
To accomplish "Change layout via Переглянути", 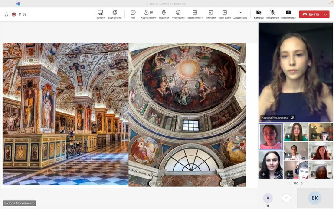I will tap(195, 14).
